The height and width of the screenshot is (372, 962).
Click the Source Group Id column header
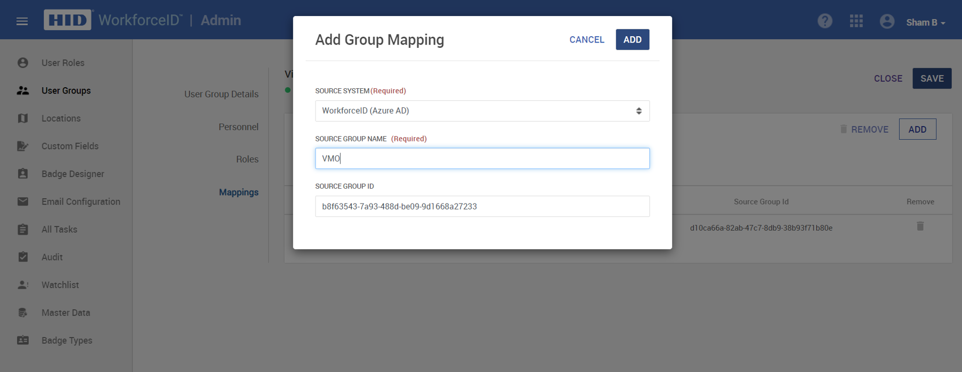point(761,202)
